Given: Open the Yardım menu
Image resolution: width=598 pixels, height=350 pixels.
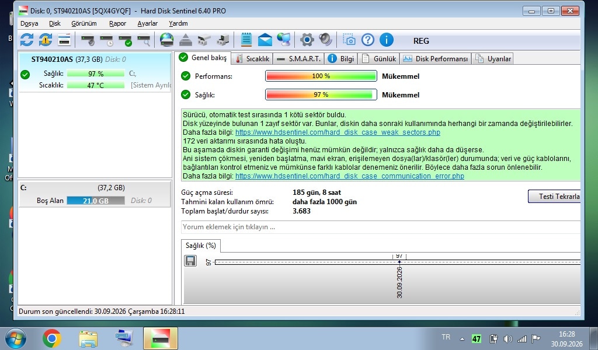Looking at the screenshot, I should pos(178,23).
